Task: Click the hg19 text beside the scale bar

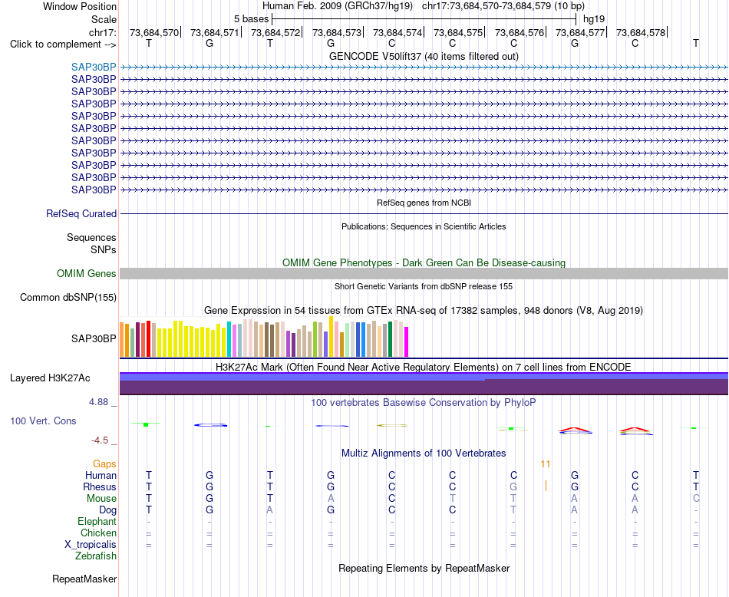Action: pyautogui.click(x=594, y=19)
